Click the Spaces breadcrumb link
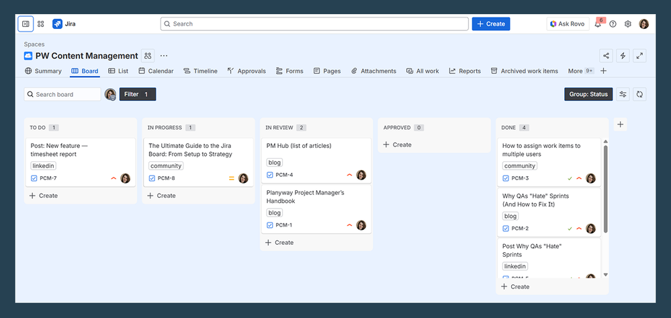This screenshot has height=318, width=671. [x=34, y=44]
